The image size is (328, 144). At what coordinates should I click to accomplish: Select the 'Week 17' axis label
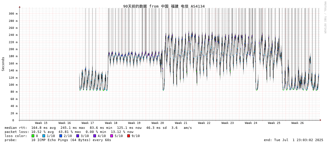(x=88, y=123)
